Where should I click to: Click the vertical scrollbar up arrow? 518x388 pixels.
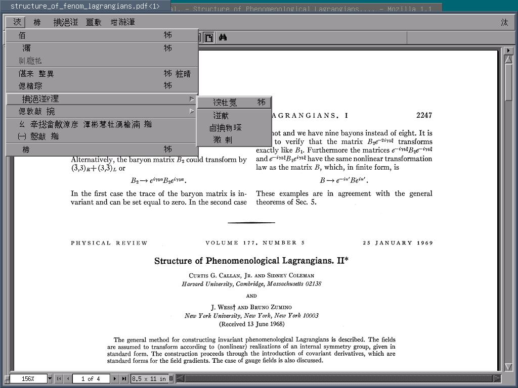point(508,60)
